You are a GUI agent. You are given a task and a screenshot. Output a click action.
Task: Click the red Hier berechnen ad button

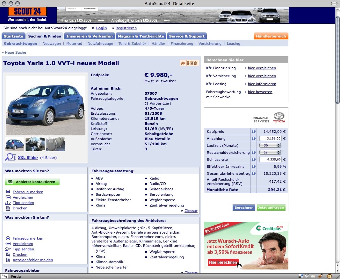click(223, 262)
